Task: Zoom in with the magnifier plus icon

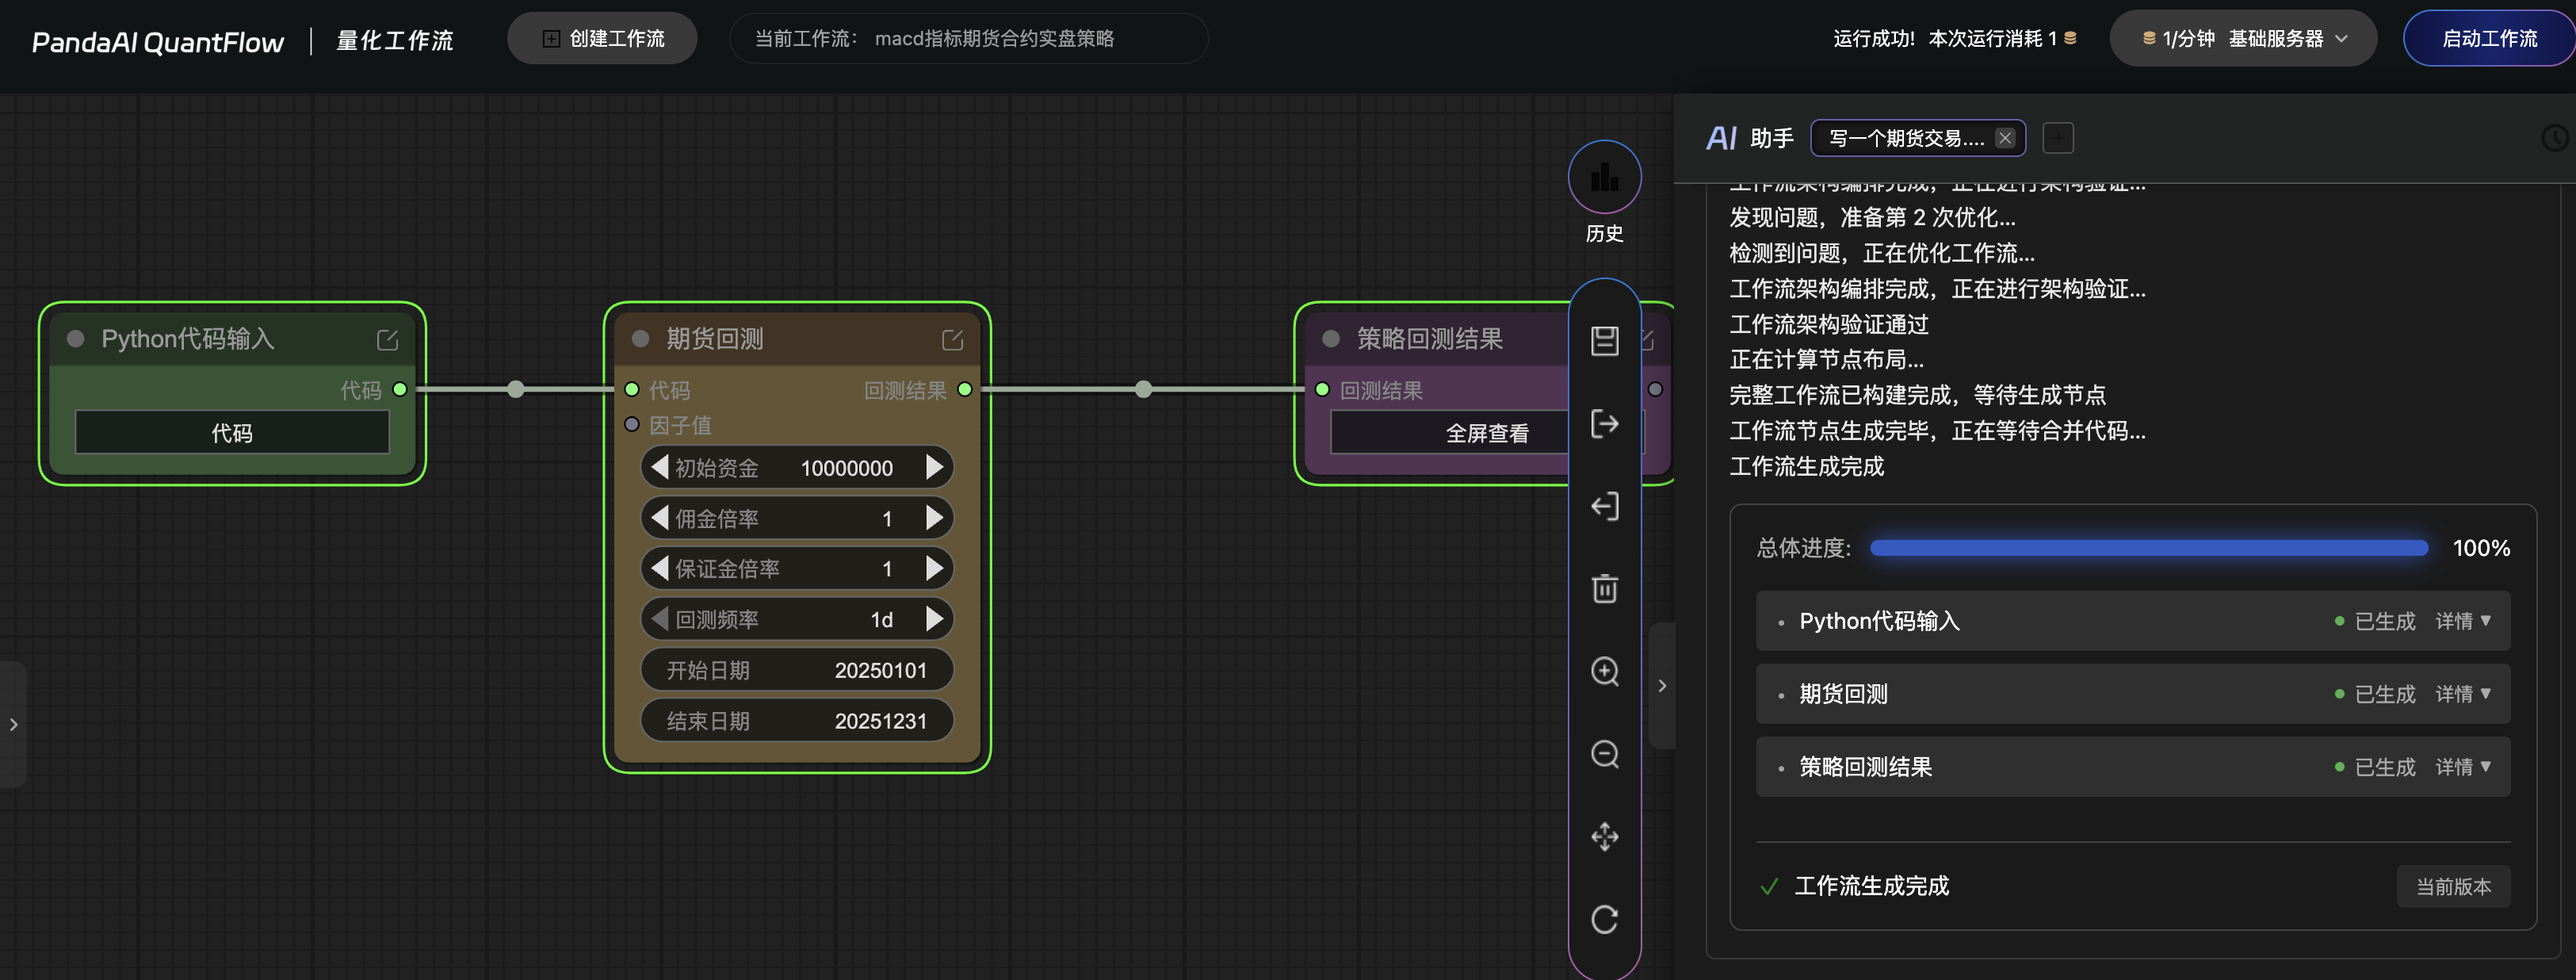Action: pos(1604,671)
